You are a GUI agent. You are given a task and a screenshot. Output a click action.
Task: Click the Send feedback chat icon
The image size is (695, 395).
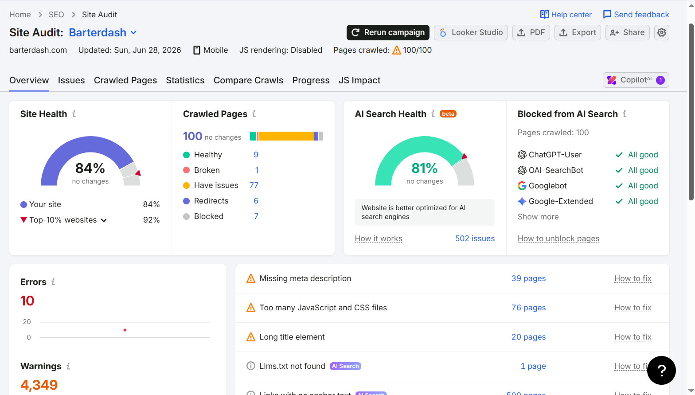[x=607, y=15]
